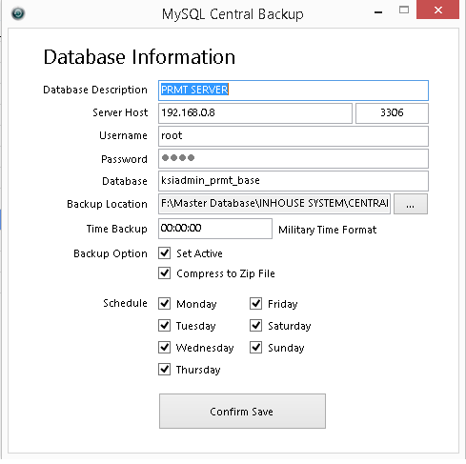Toggle the Set Active checkbox
This screenshot has width=466, height=464.
pyautogui.click(x=165, y=253)
